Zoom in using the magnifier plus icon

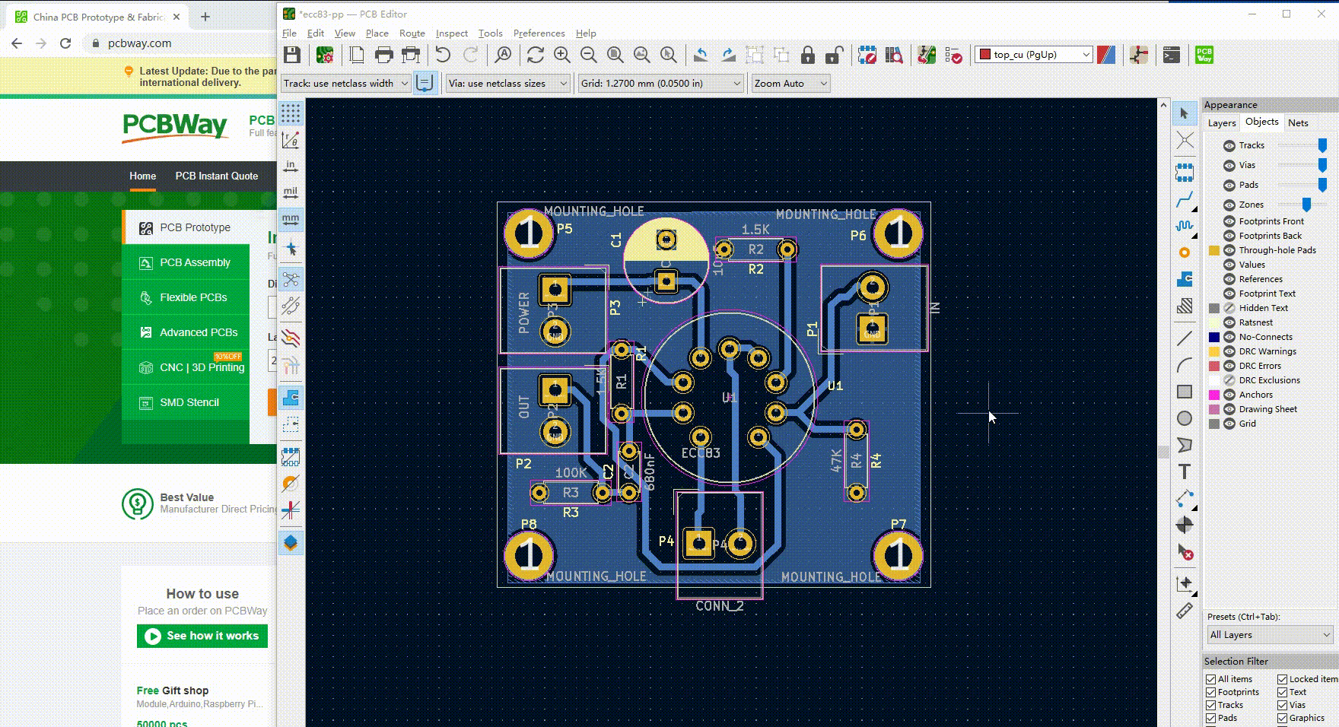pyautogui.click(x=562, y=55)
